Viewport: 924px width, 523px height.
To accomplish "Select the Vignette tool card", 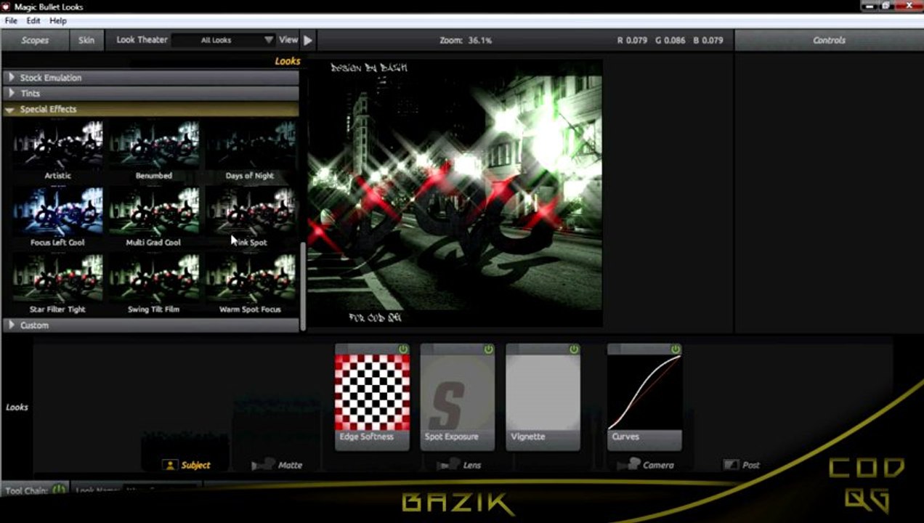I will (x=543, y=397).
